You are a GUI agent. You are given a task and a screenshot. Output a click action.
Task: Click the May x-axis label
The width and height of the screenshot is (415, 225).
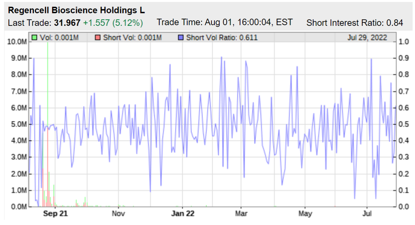tap(305, 213)
